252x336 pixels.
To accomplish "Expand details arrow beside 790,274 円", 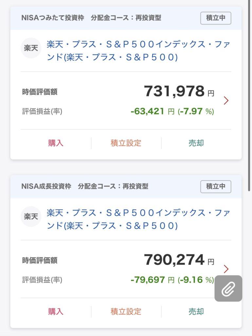I will (x=226, y=269).
